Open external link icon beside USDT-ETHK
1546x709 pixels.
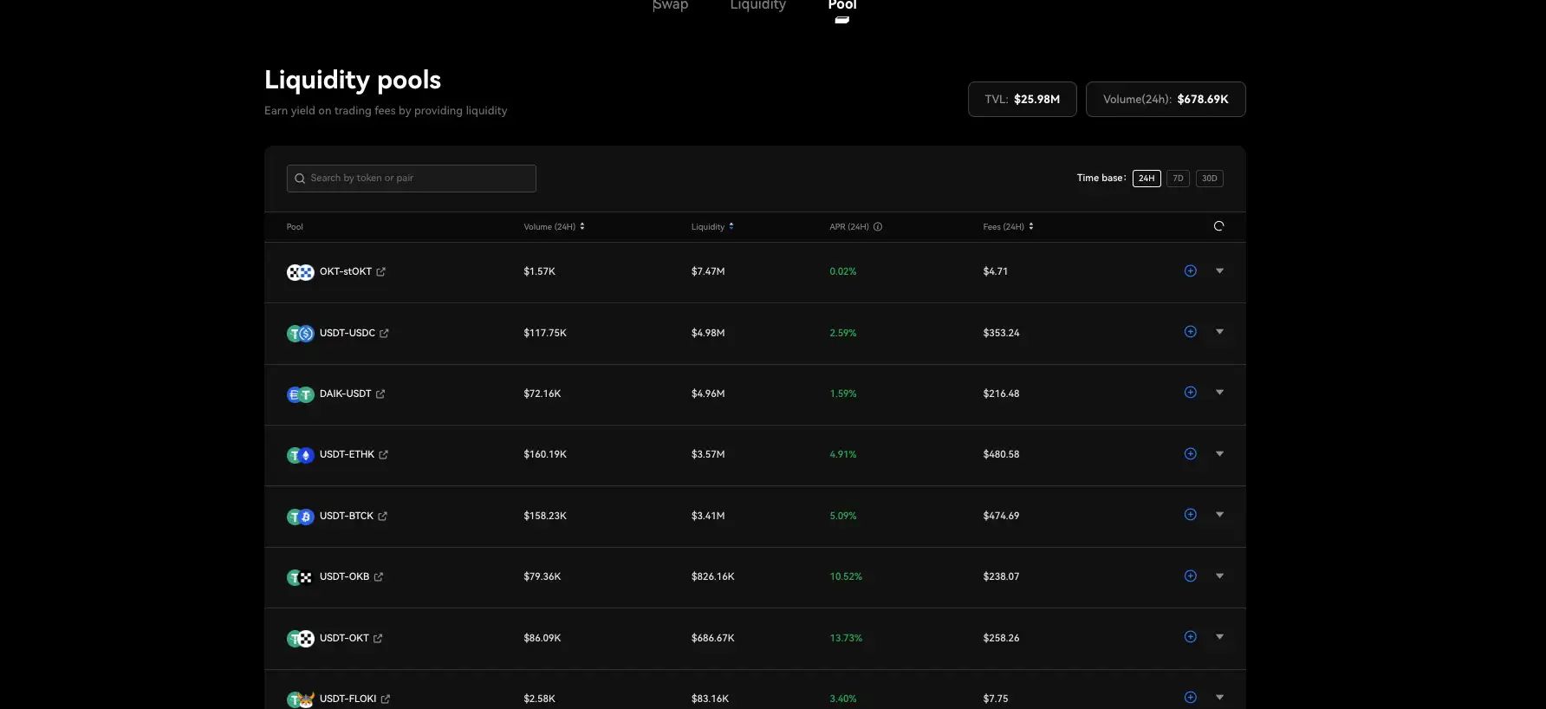384,455
